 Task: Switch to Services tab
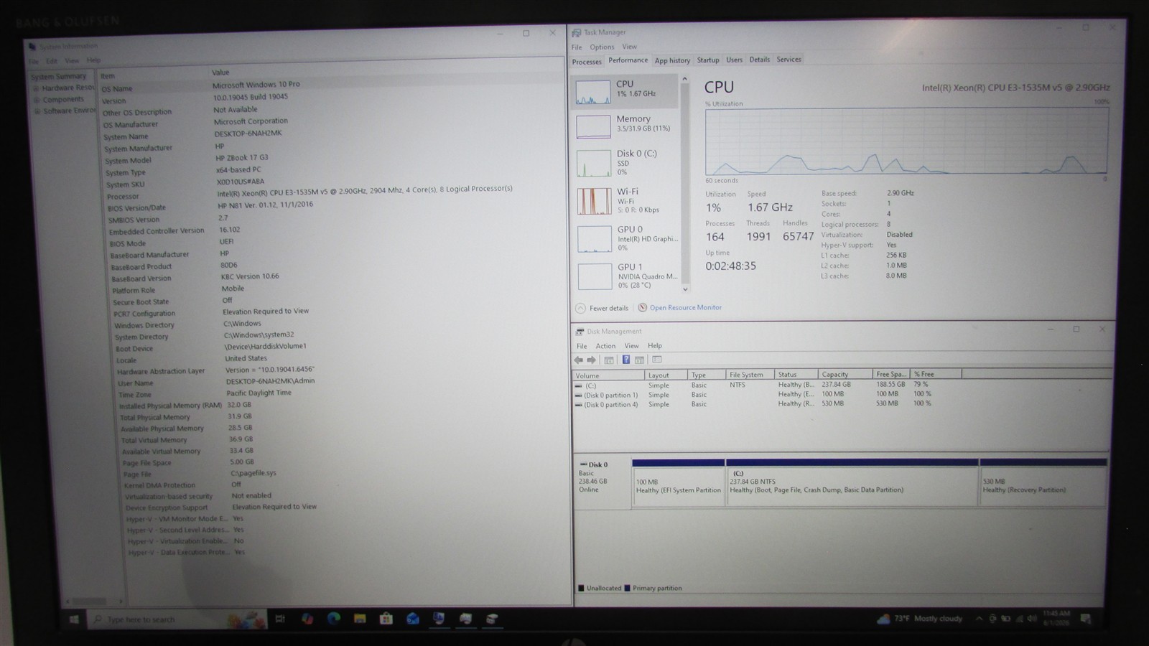[789, 60]
